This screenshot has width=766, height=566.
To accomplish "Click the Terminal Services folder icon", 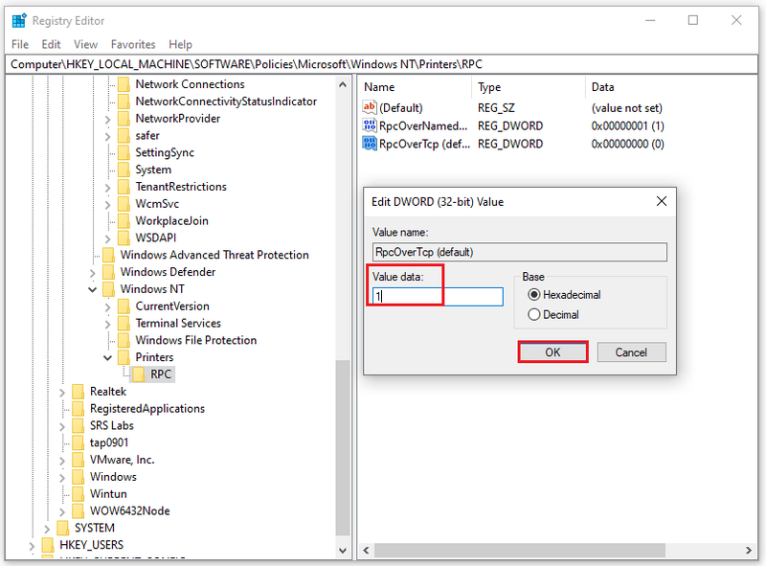I will [124, 323].
